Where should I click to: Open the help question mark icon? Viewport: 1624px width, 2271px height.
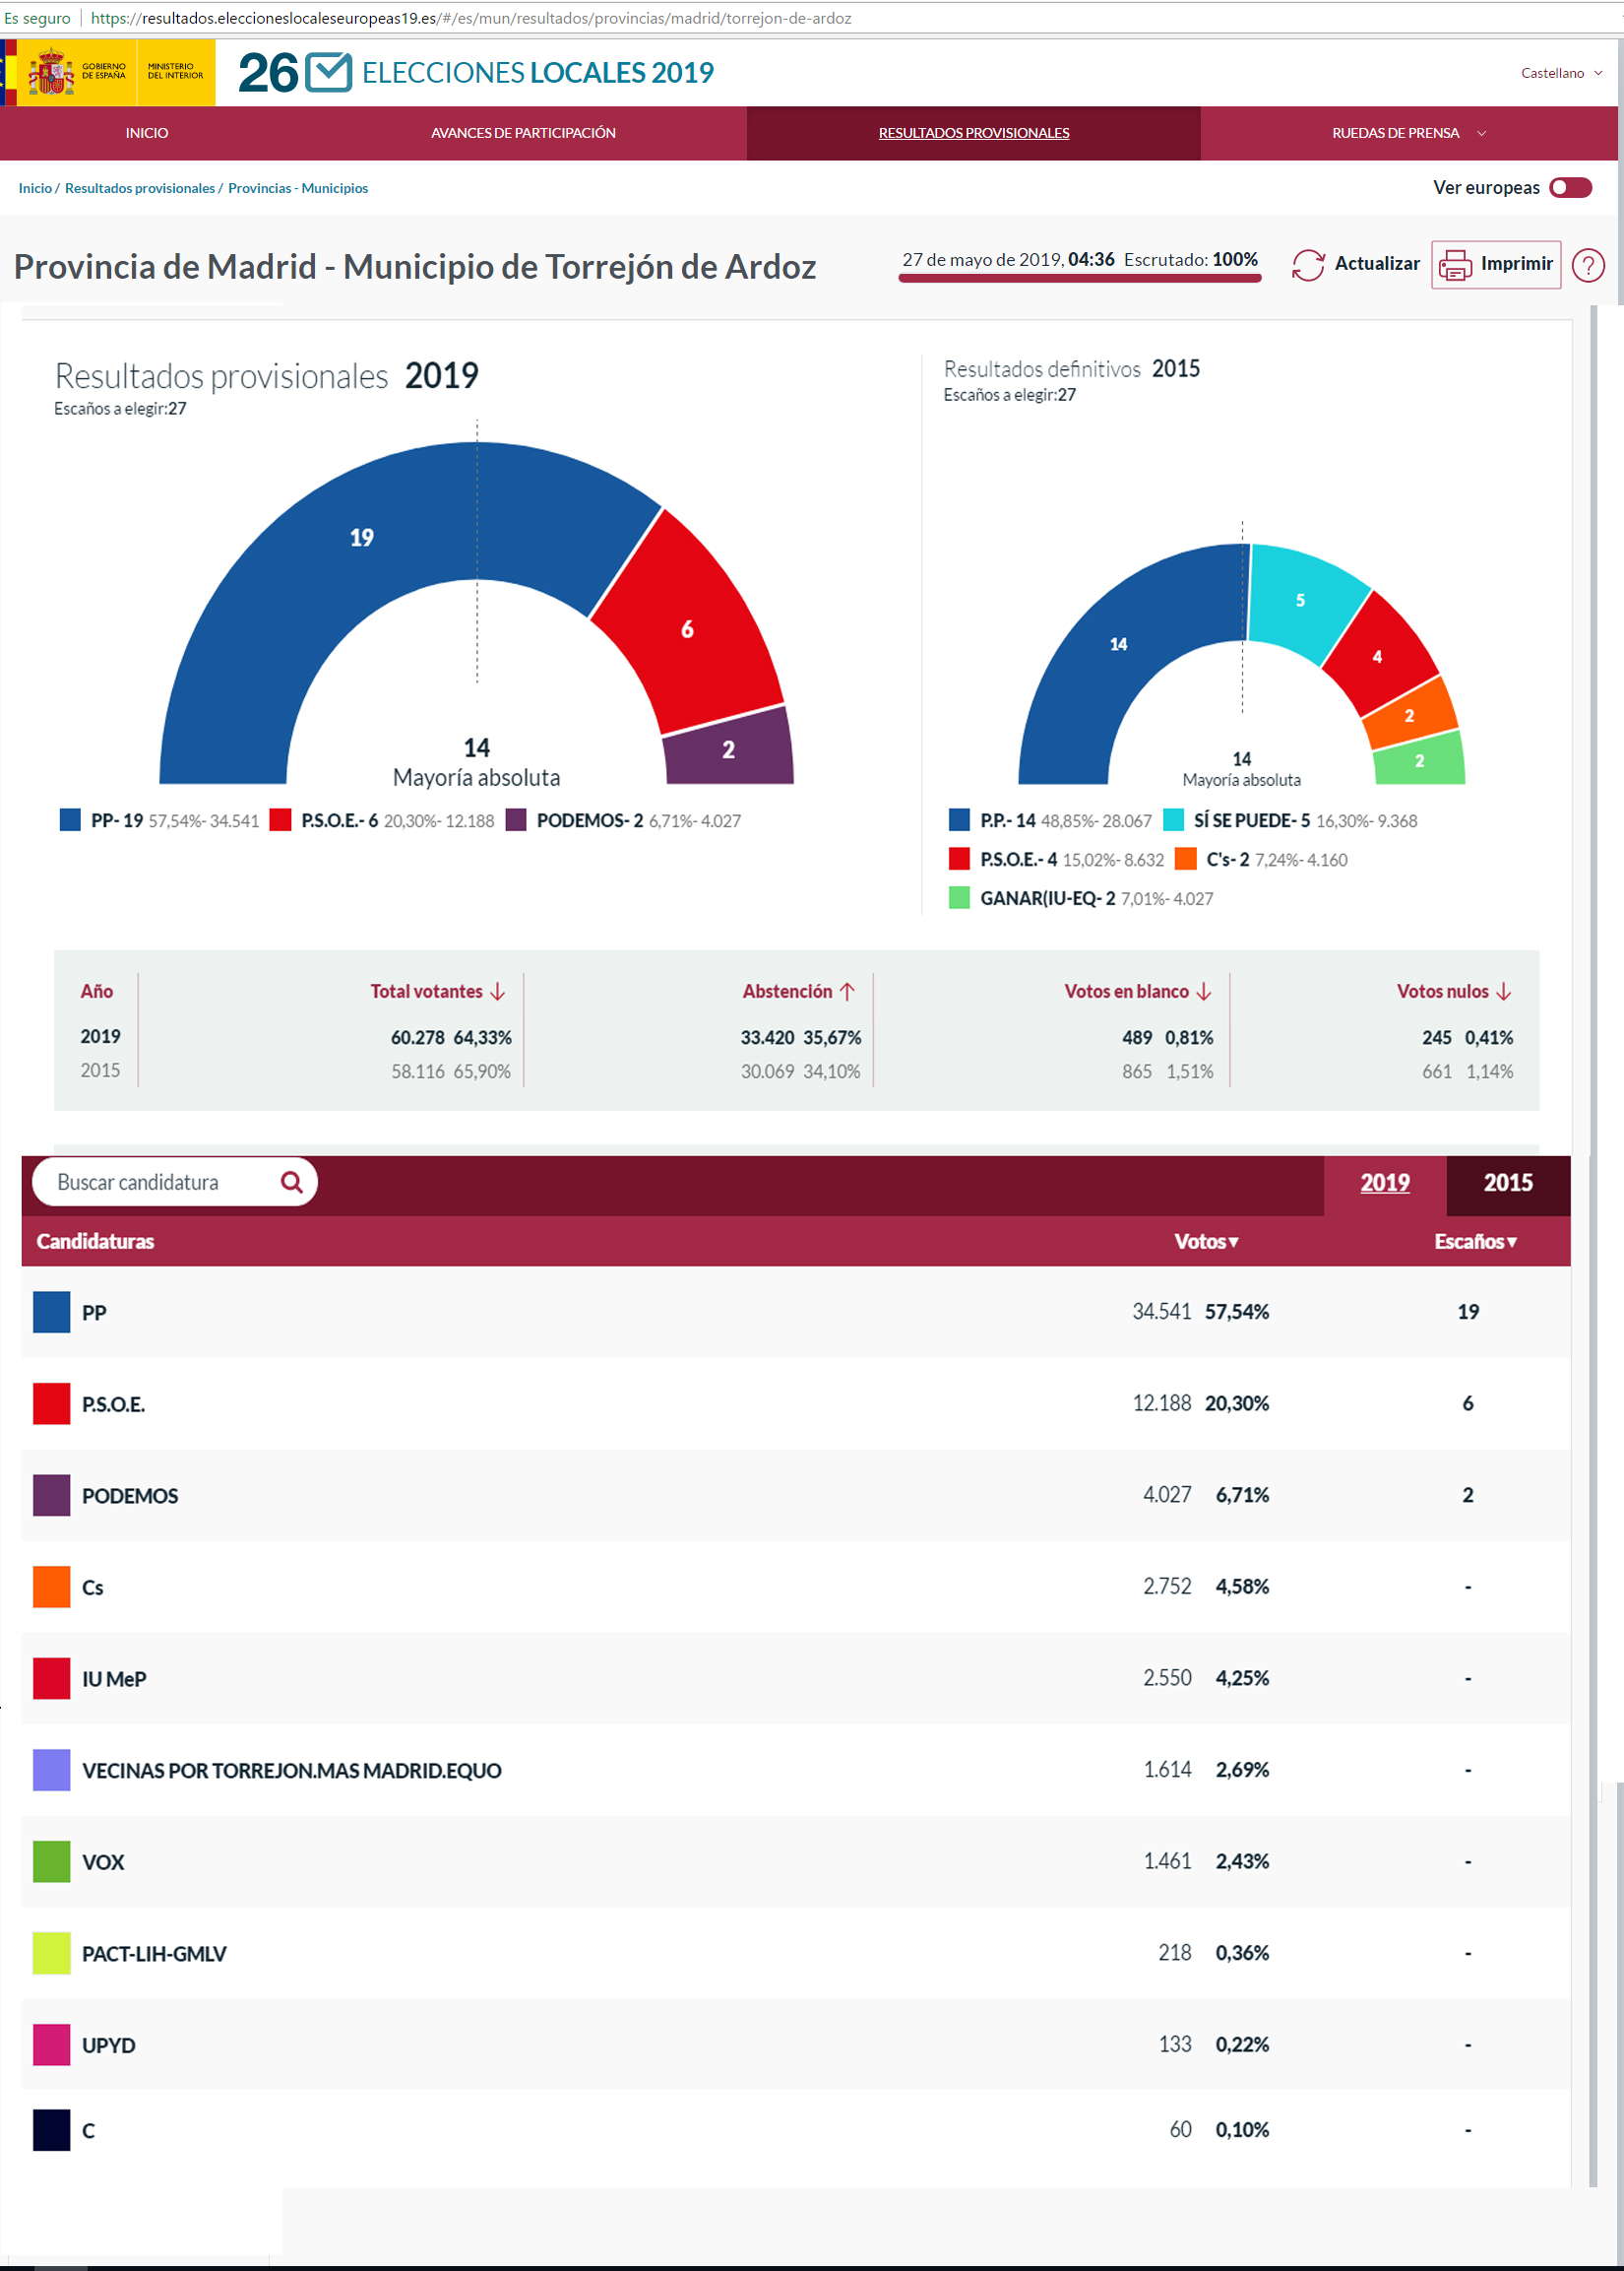pyautogui.click(x=1588, y=265)
